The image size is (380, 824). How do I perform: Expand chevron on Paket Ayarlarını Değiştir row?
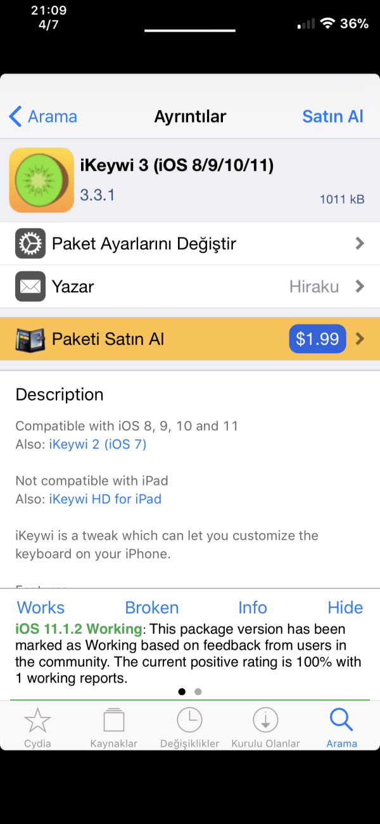point(360,243)
